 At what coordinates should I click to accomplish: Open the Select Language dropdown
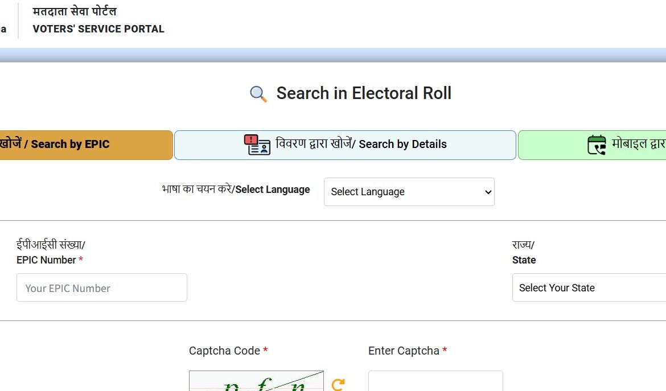coord(409,192)
